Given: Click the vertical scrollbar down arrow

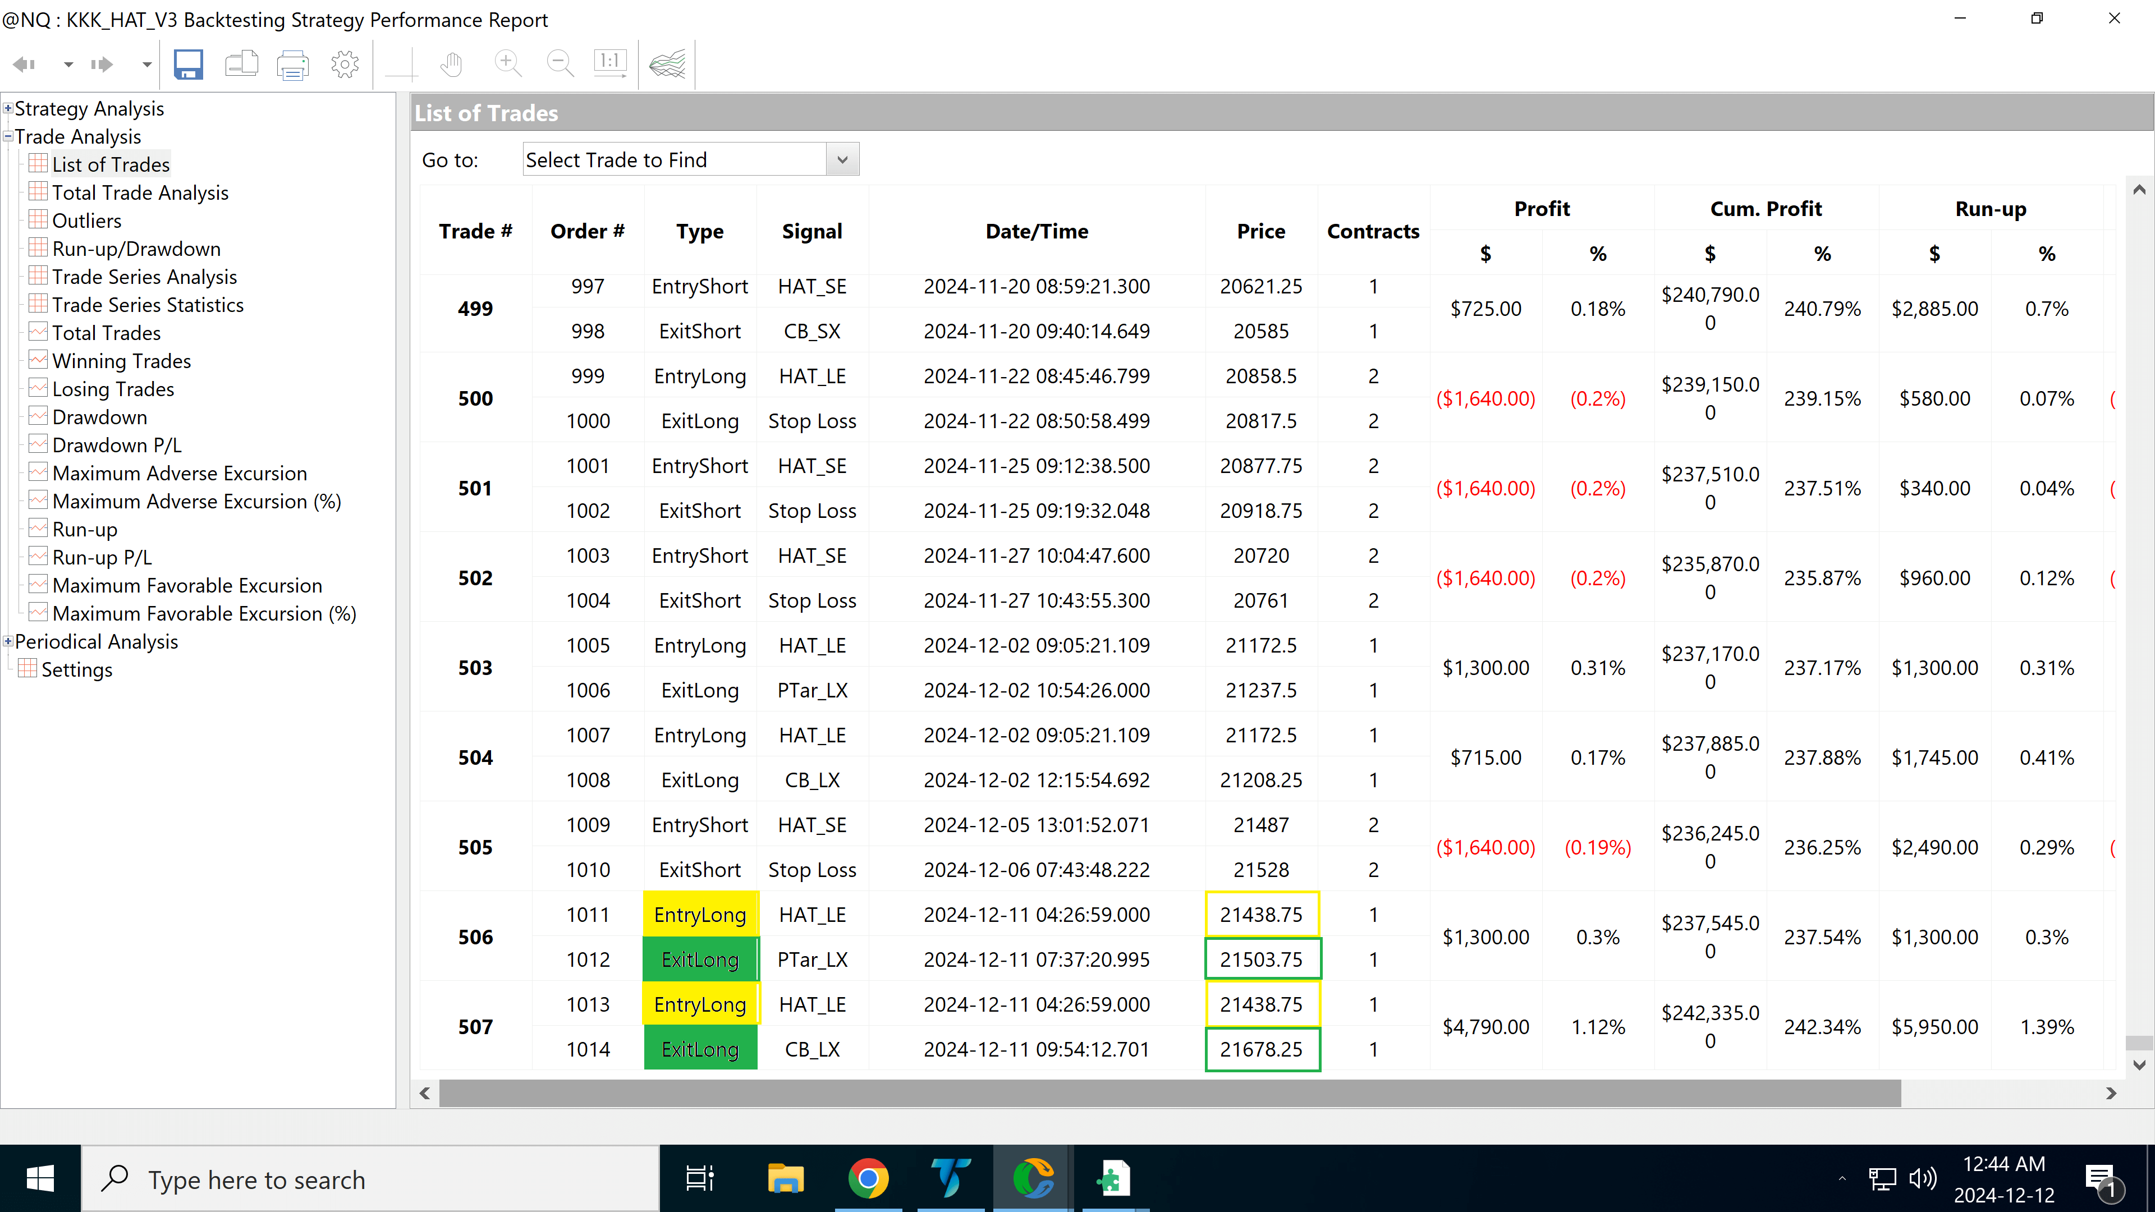Looking at the screenshot, I should pyautogui.click(x=2139, y=1065).
